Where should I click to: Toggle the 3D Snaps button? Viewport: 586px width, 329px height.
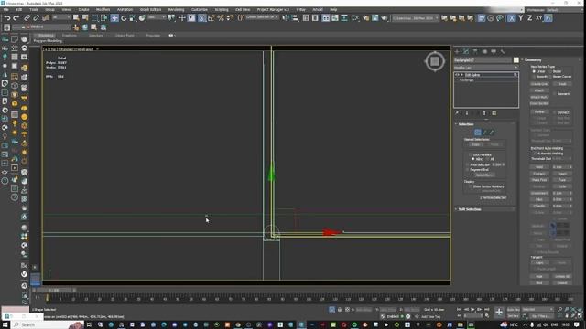[201, 18]
